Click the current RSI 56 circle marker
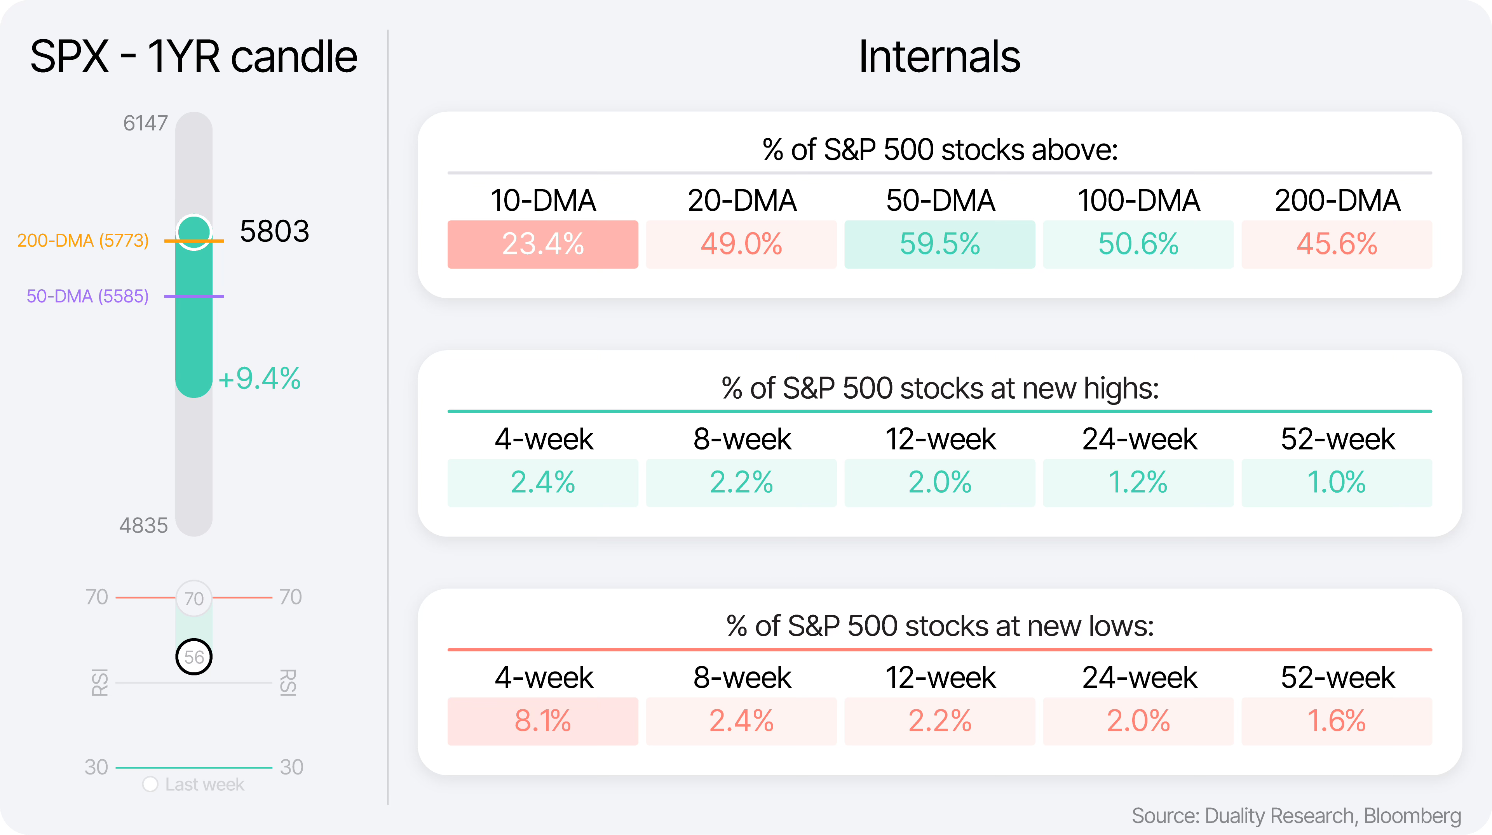1492x835 pixels. pos(193,657)
